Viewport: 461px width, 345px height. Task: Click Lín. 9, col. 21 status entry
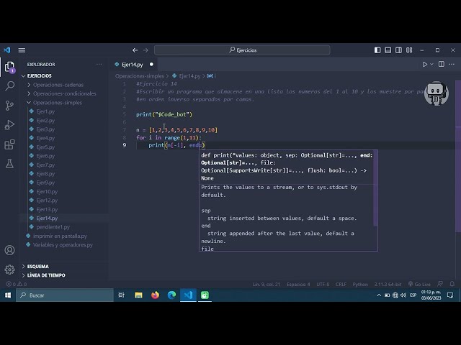pos(267,285)
